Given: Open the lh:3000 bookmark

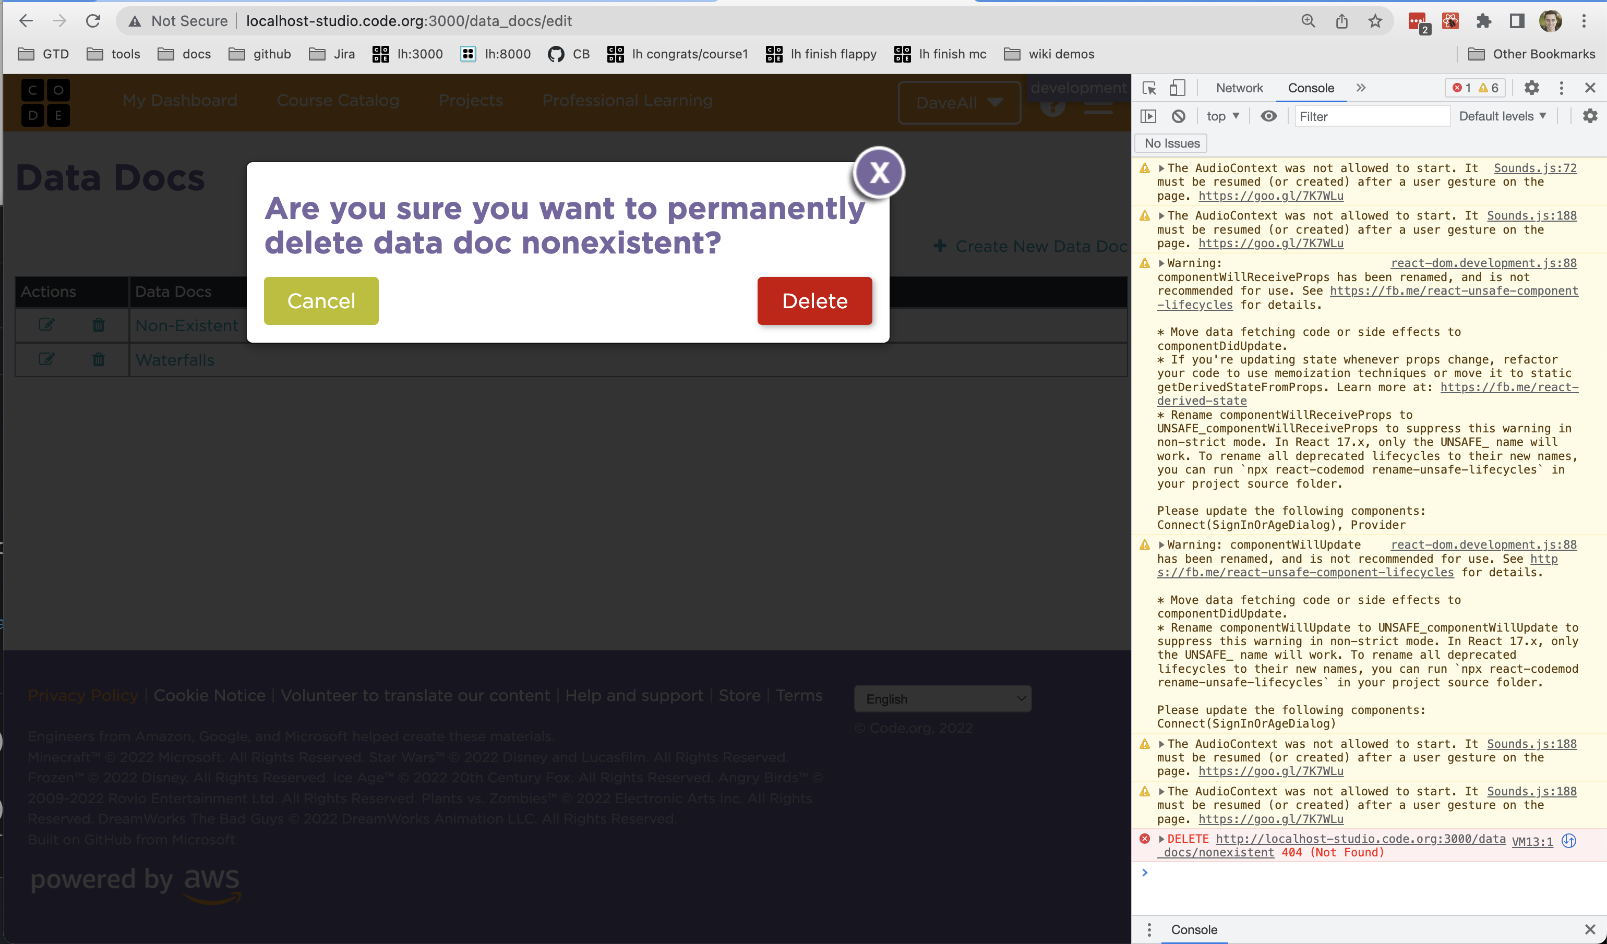Looking at the screenshot, I should click(407, 54).
